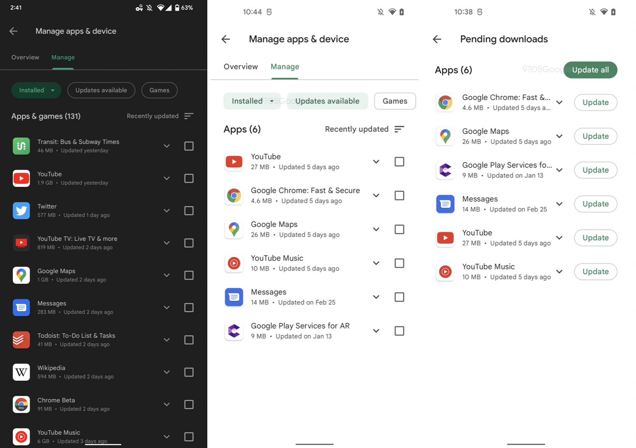Screen dimensions: 636x448
Task: Tap battery 63% indicator in dark status bar
Action: coord(184,8)
